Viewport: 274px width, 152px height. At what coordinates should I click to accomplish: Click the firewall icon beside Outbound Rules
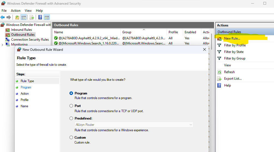8,35
